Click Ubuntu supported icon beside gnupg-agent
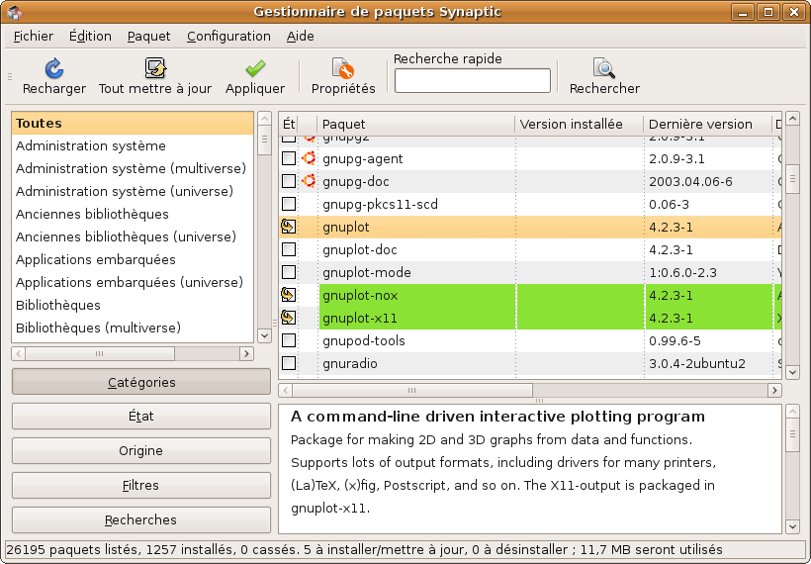 point(309,158)
